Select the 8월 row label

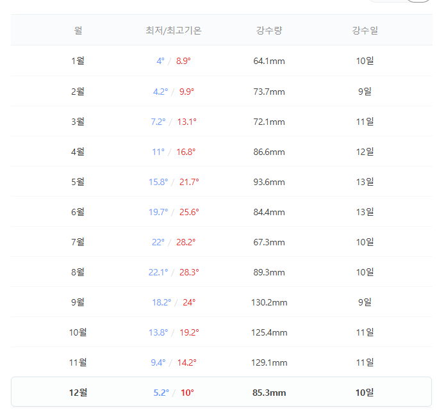78,272
